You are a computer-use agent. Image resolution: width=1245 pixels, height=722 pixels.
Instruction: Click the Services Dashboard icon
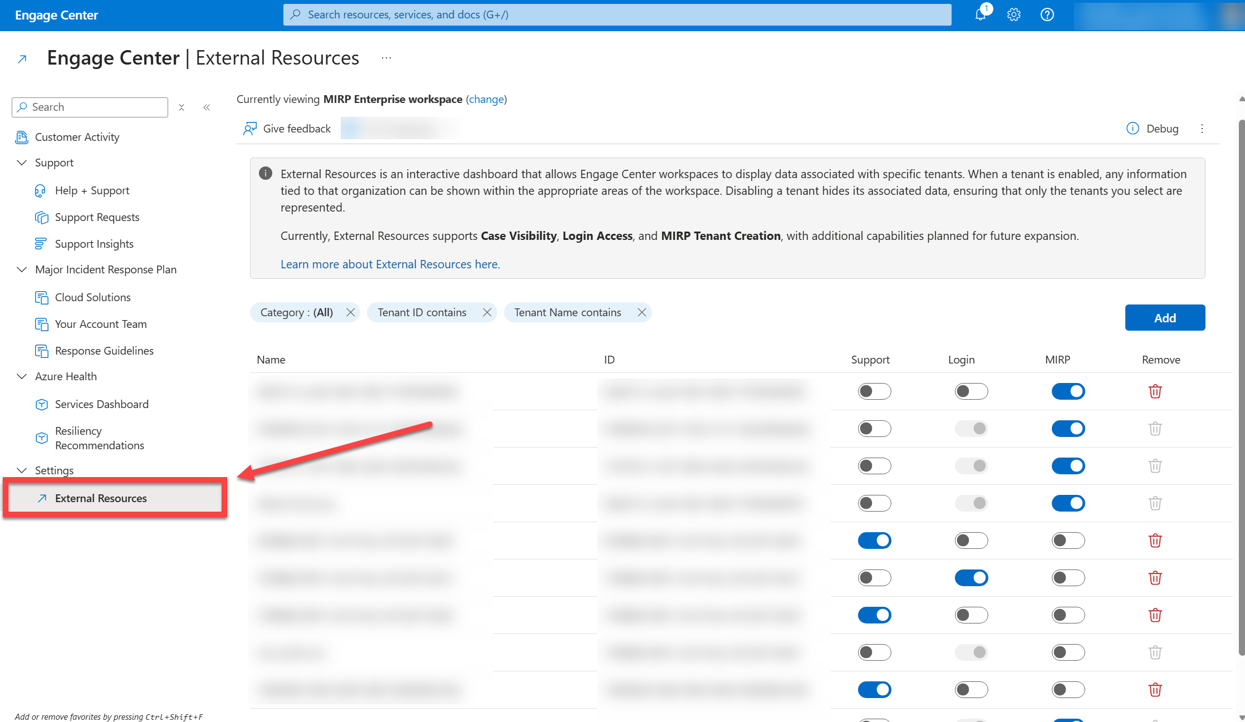(x=42, y=404)
